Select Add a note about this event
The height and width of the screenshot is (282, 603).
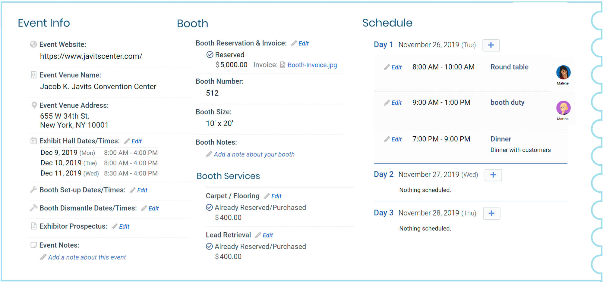(87, 257)
